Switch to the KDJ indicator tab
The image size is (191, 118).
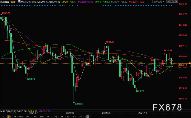(55, 117)
